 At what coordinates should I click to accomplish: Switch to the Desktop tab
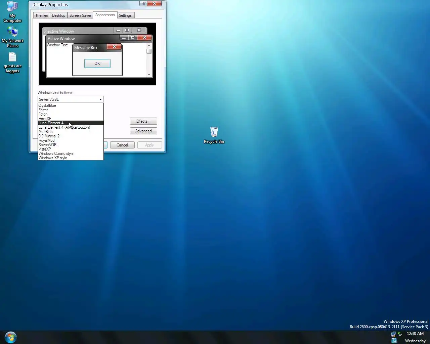click(58, 15)
